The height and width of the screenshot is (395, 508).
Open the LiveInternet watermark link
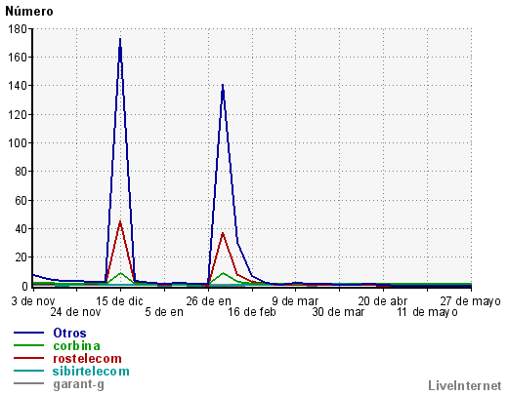465,385
